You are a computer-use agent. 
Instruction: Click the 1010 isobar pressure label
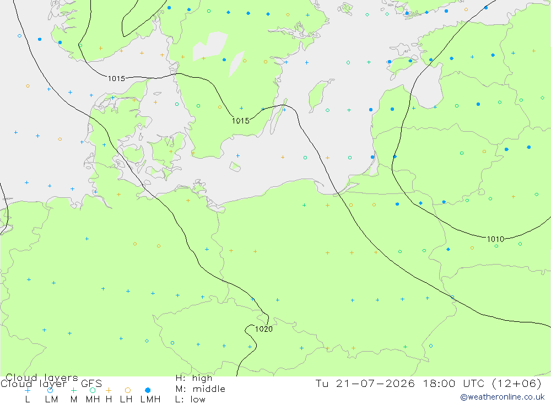495,239
